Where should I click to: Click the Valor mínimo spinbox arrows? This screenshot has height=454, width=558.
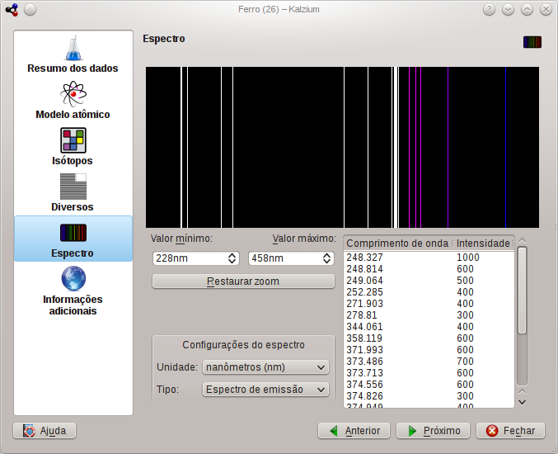point(232,258)
